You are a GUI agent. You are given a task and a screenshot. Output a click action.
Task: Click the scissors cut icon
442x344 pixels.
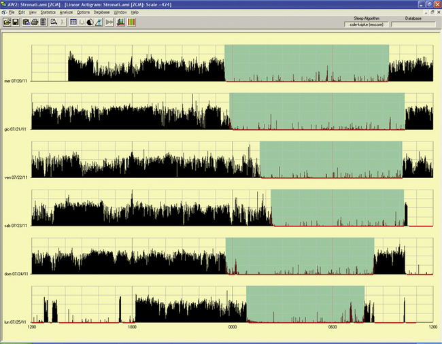(x=63, y=22)
